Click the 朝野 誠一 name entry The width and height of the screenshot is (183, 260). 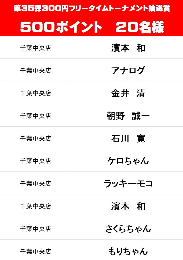coord(128,116)
